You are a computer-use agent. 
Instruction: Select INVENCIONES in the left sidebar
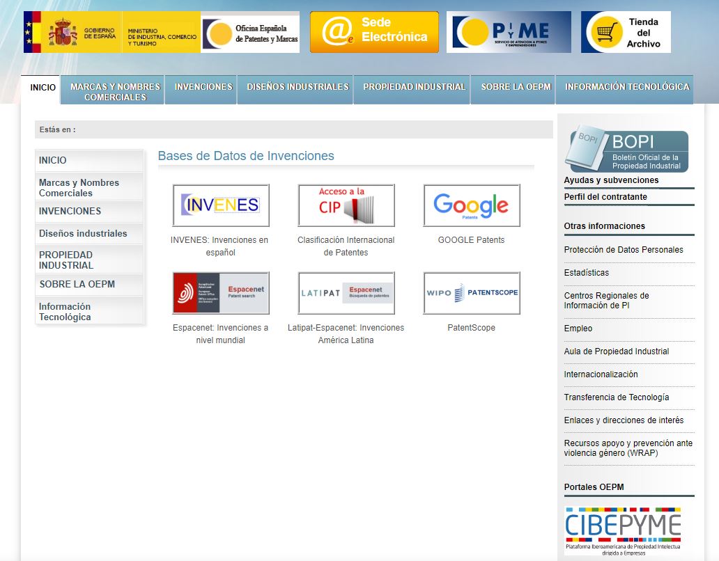click(x=89, y=211)
